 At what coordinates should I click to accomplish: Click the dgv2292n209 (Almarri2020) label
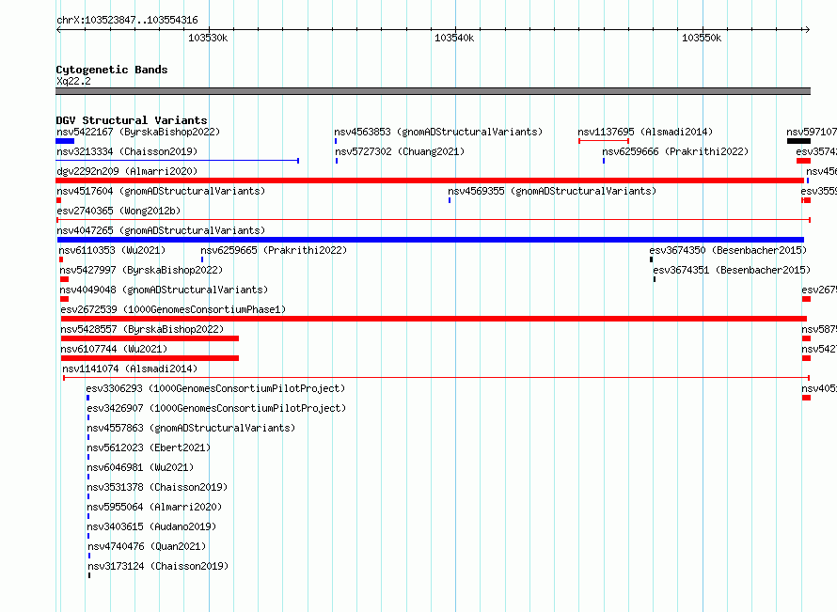(127, 171)
